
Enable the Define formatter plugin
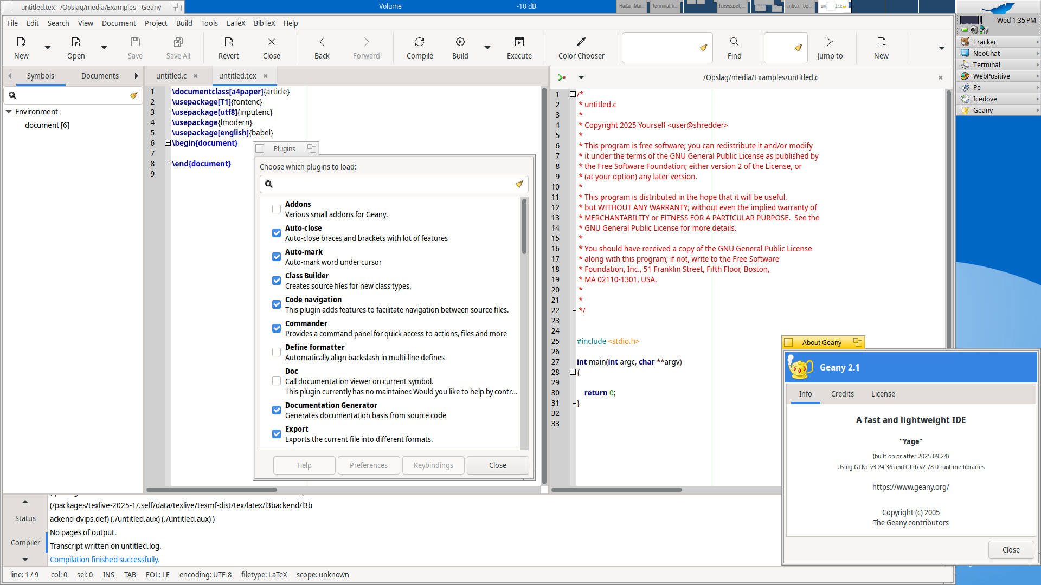[277, 352]
